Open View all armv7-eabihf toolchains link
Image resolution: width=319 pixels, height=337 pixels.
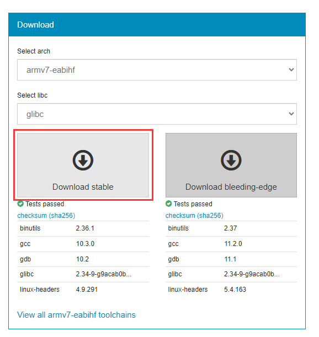76,315
